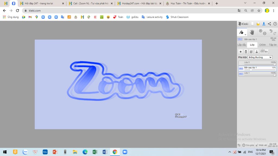Undo the last action in Kleki
The height and width of the screenshot is (156, 278).
click(271, 31)
